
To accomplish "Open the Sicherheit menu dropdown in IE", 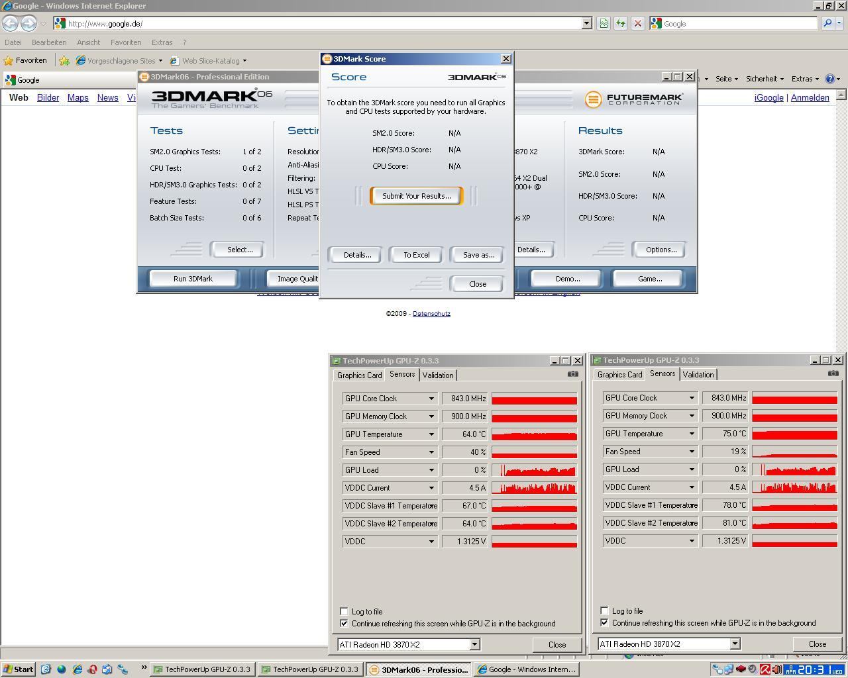I will pos(765,79).
